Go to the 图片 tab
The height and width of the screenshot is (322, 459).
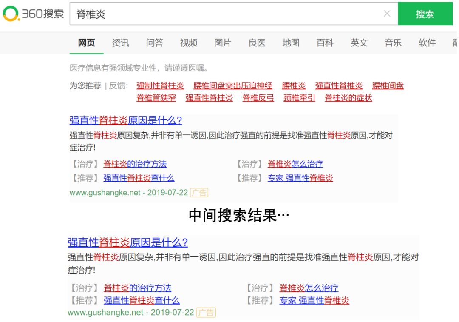[223, 43]
